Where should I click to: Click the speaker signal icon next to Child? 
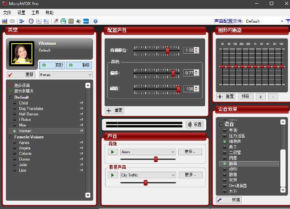click(x=82, y=103)
